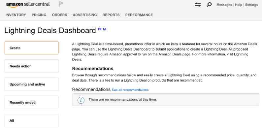262x130 pixels.
Task: Open Messages in the header
Action: (x=224, y=5)
